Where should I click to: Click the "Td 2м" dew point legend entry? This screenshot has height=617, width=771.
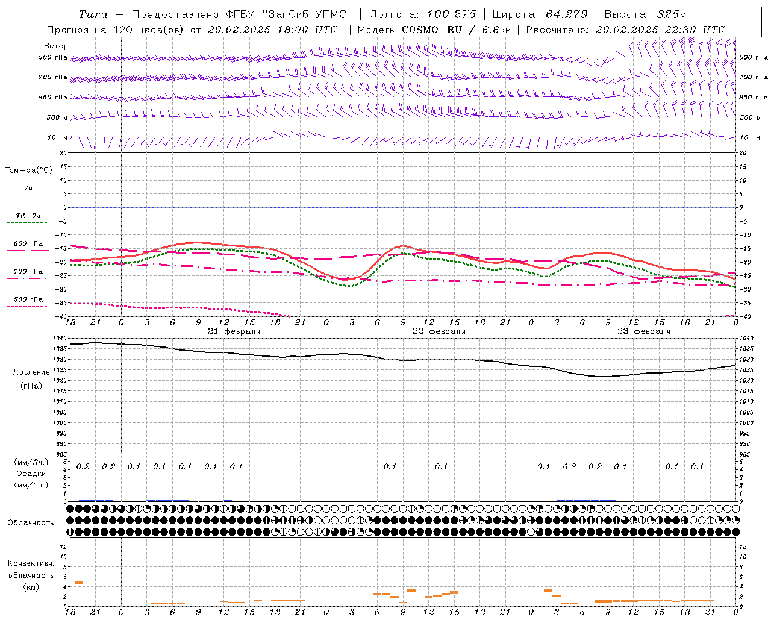pyautogui.click(x=28, y=216)
